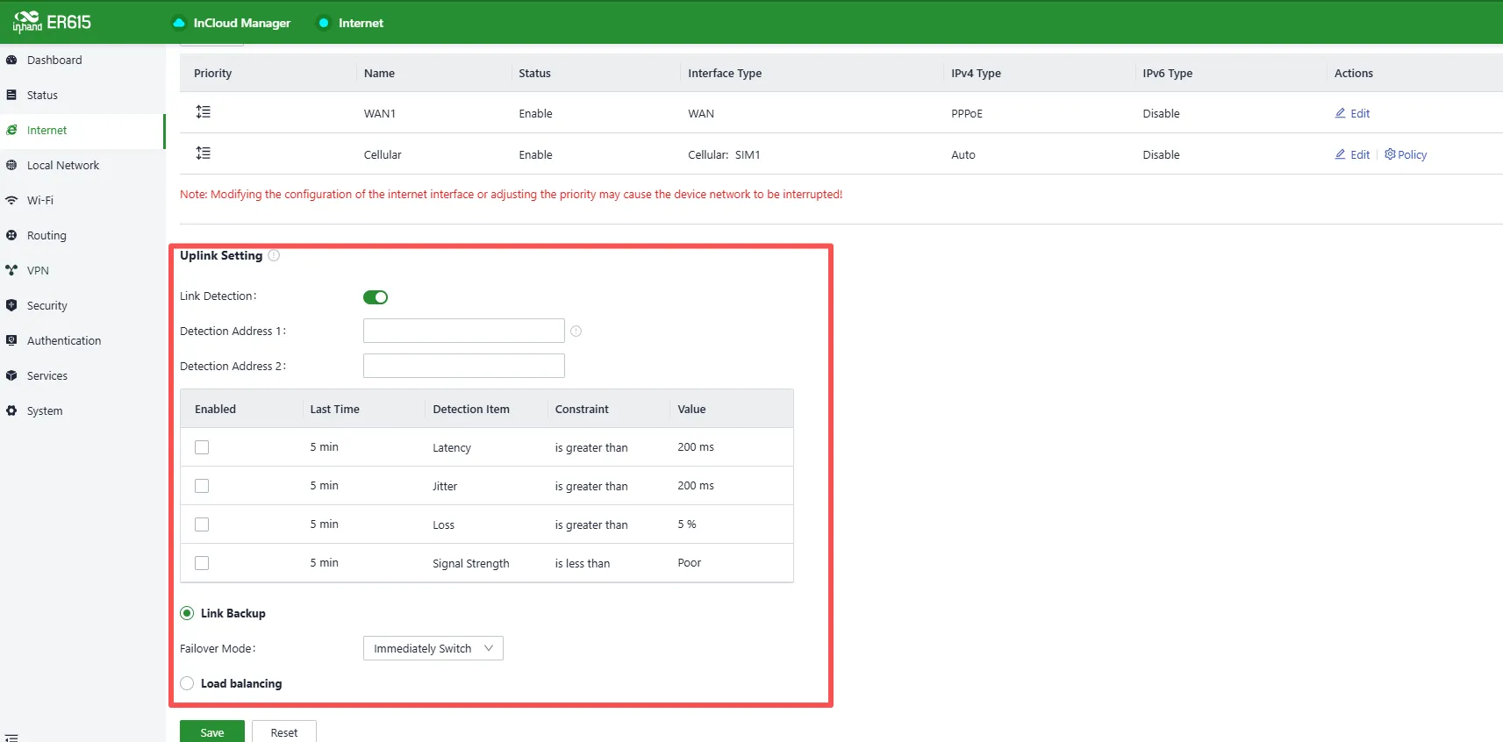The height and width of the screenshot is (742, 1503).
Task: Toggle the Link Detection switch
Action: [376, 297]
